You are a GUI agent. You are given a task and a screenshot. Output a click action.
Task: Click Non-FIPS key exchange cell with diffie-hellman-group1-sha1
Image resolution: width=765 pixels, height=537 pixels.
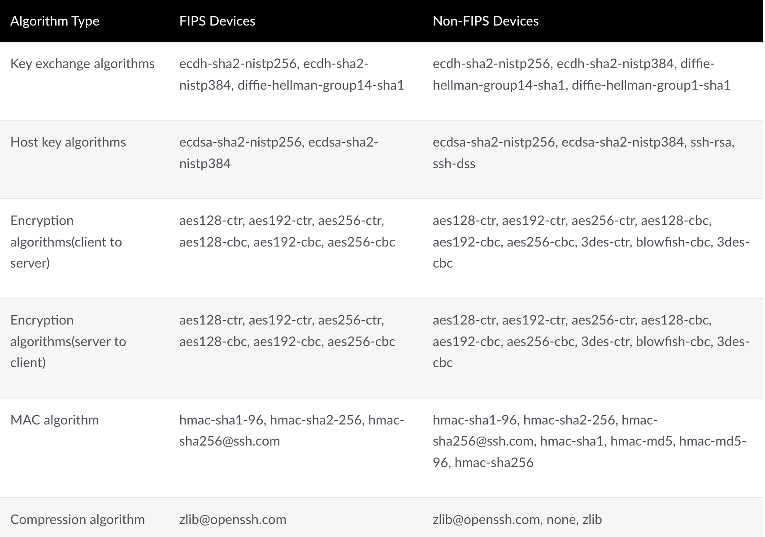coord(582,74)
